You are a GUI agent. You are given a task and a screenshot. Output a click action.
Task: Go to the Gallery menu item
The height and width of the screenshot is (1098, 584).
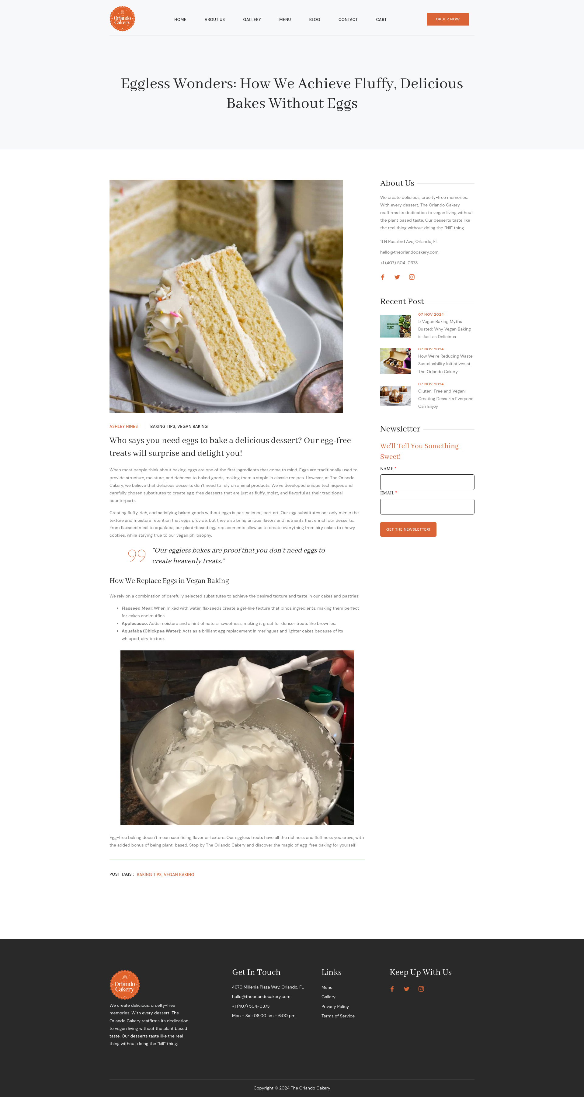click(x=252, y=19)
